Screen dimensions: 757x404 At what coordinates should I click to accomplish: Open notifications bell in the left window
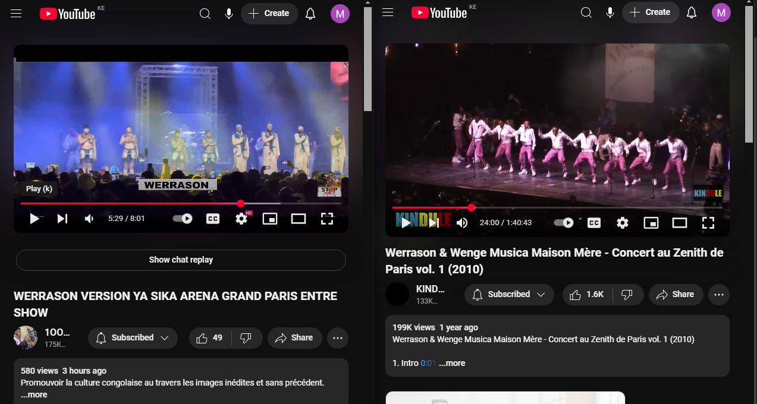[310, 13]
